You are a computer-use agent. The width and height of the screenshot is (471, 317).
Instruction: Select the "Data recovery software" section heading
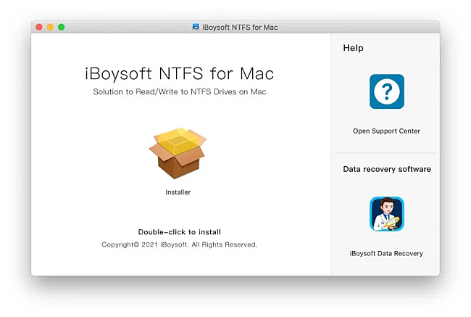pos(386,169)
